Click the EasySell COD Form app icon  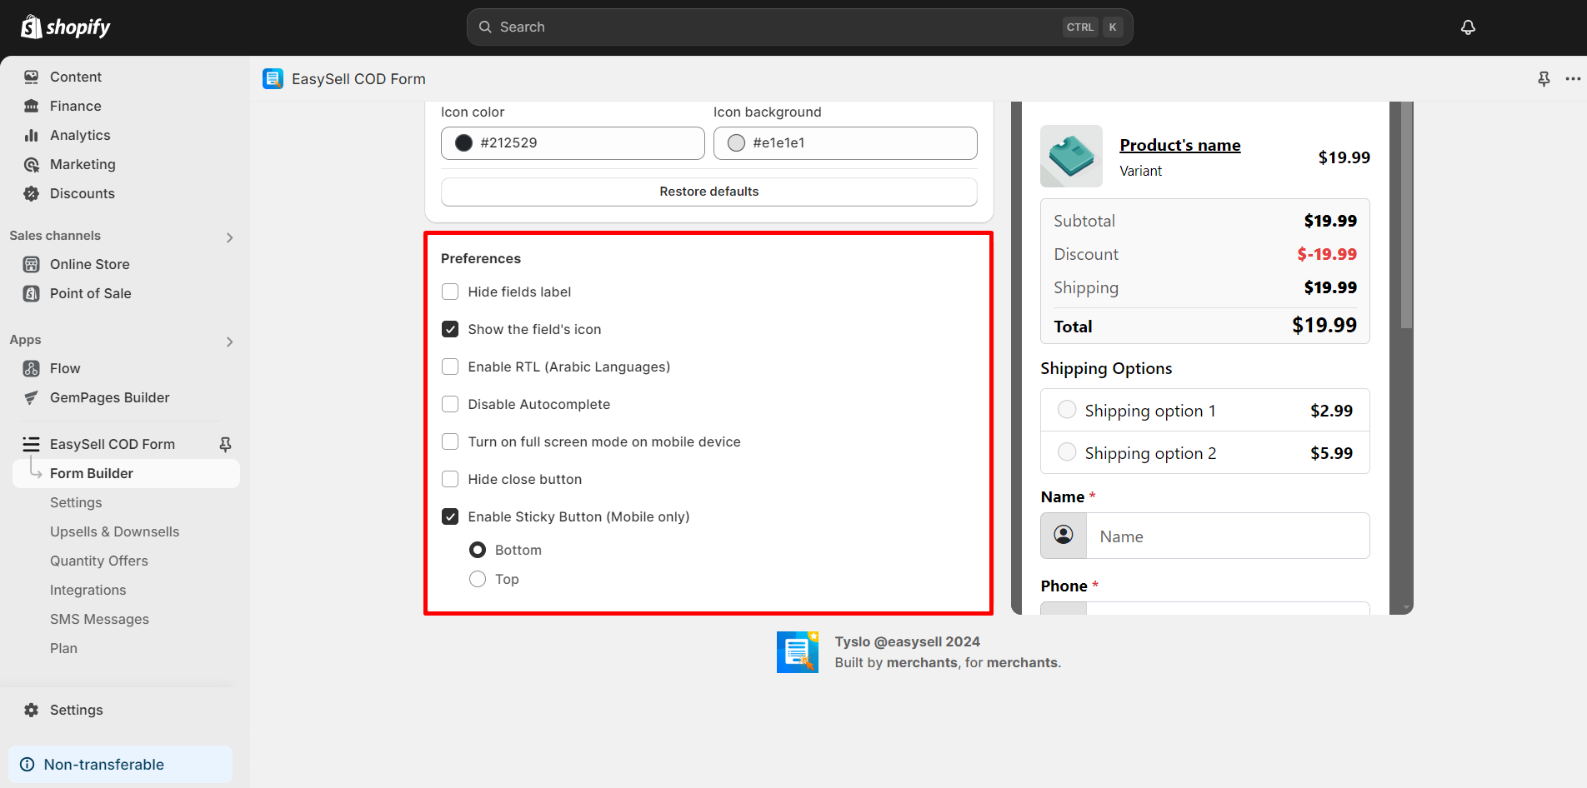click(273, 78)
